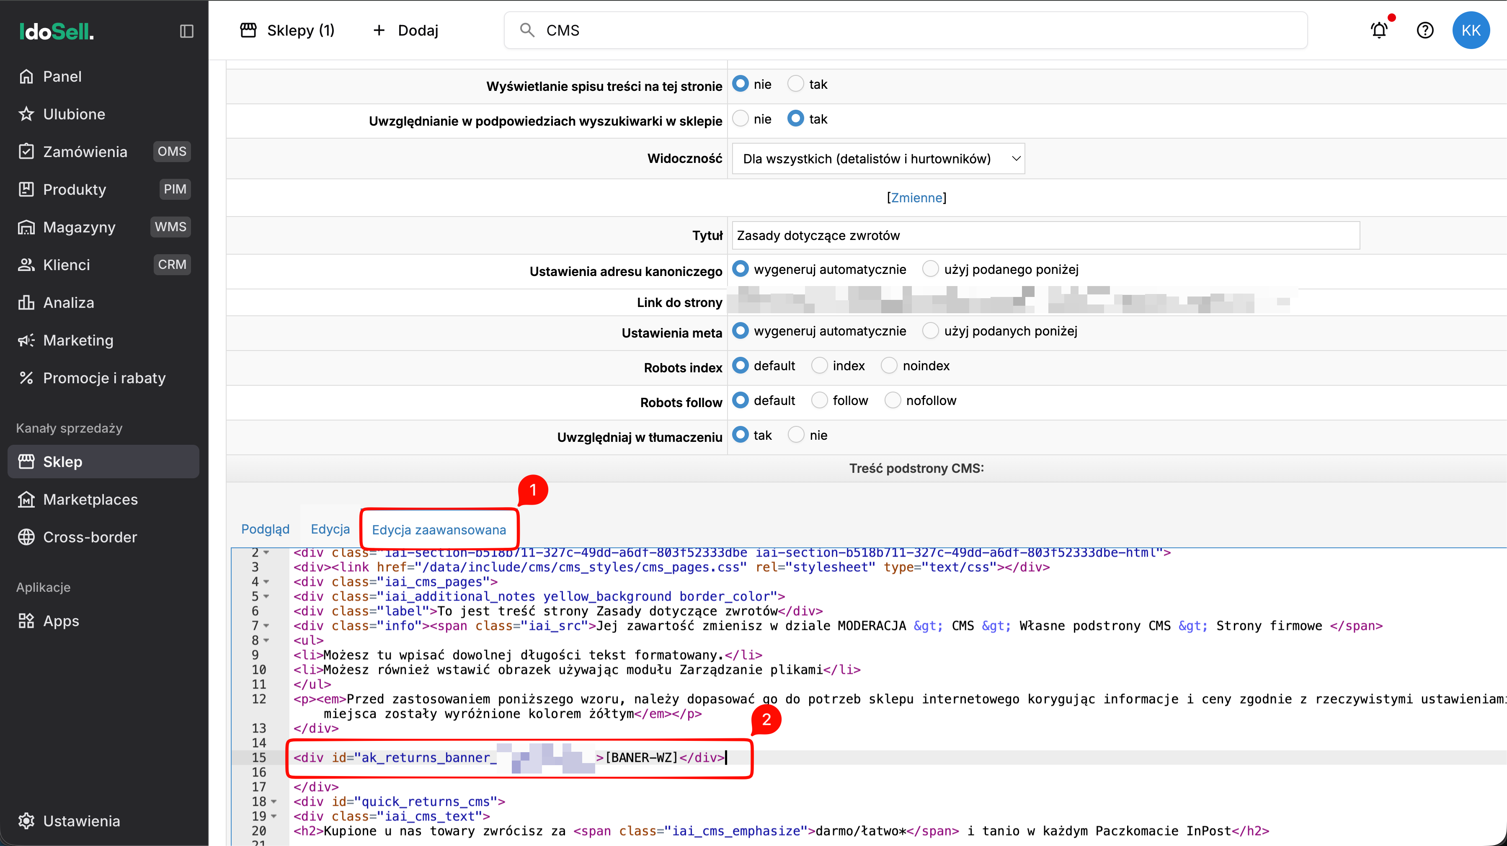Choose 'użyj podanych poniżej' for meta settings
The width and height of the screenshot is (1507, 846).
click(930, 330)
